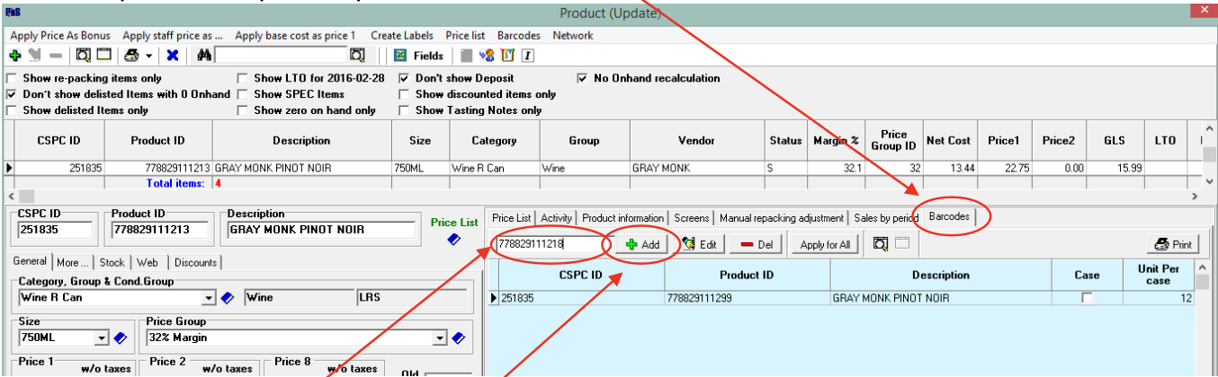Click the magnifier search-window icon in top toolbar
1218x377 pixels.
pyautogui.click(x=84, y=56)
